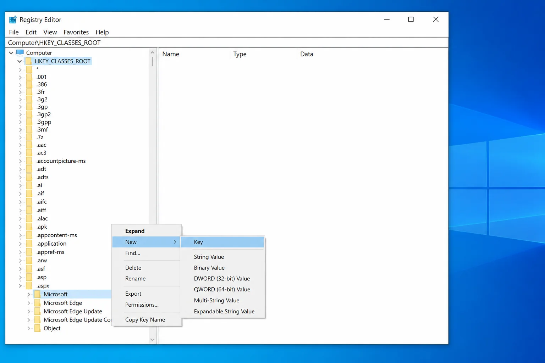
Task: Select the .3gpp key
Action: tap(44, 122)
